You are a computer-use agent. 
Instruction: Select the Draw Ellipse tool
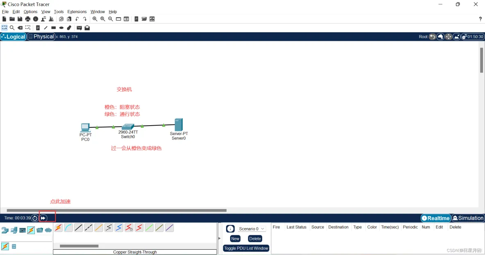[x=61, y=28]
